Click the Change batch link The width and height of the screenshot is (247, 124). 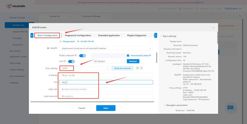[x=69, y=42]
